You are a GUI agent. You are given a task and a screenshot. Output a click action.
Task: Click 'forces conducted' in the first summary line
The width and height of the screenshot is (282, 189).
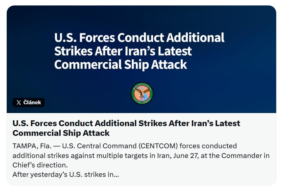(x=208, y=146)
